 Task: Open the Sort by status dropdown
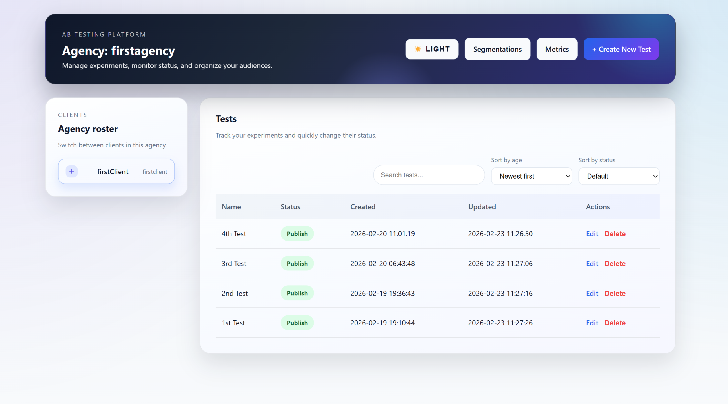click(x=619, y=176)
